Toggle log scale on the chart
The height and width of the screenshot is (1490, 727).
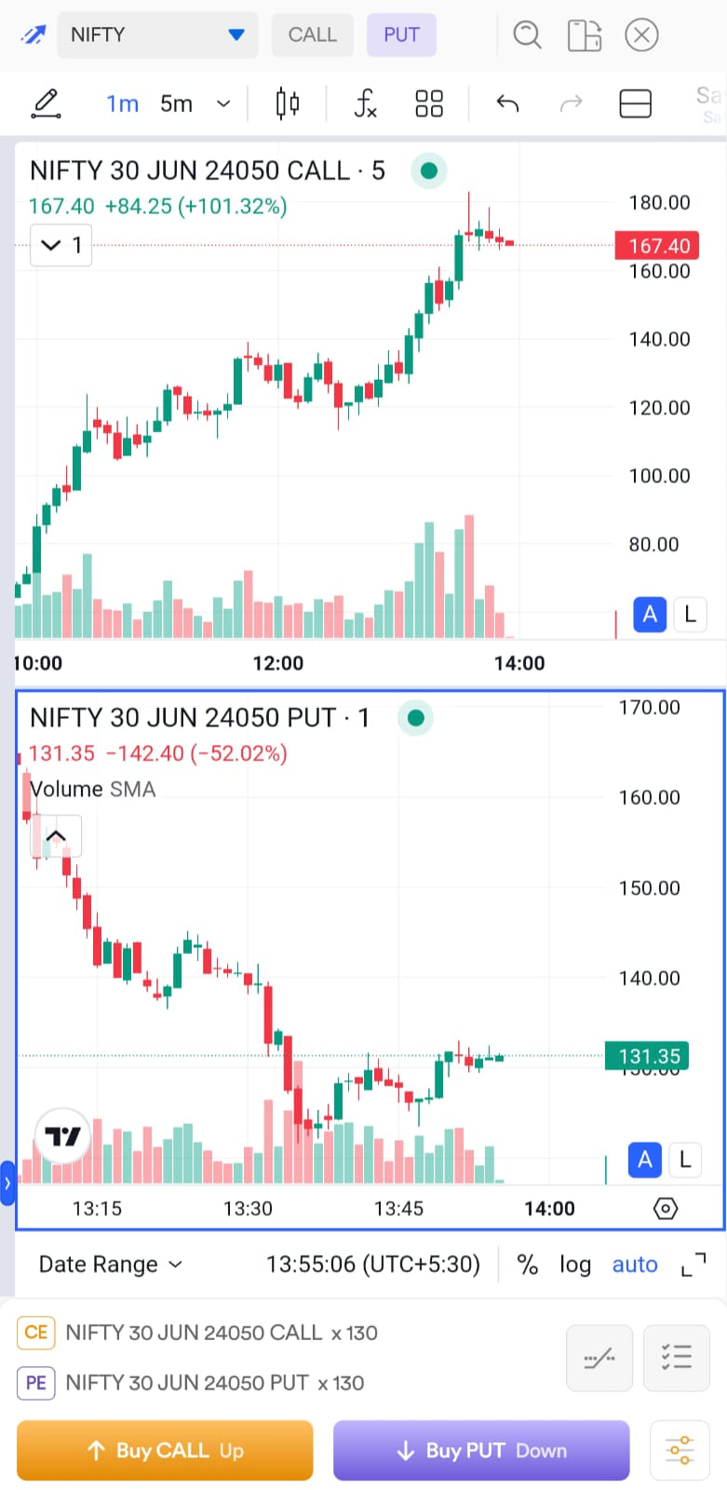point(575,1265)
